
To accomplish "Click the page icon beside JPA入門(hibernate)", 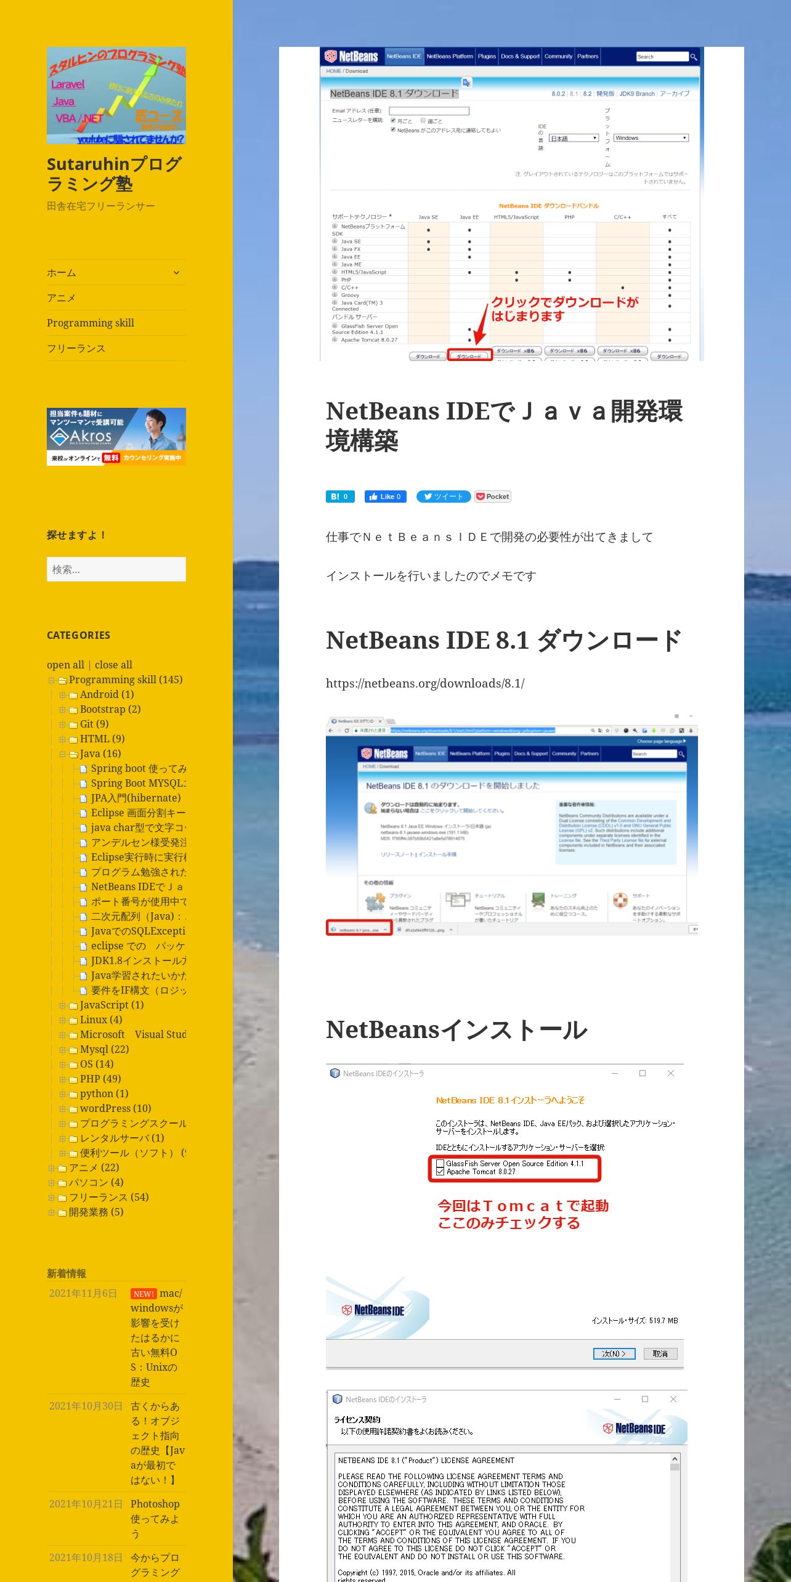I will (x=84, y=798).
